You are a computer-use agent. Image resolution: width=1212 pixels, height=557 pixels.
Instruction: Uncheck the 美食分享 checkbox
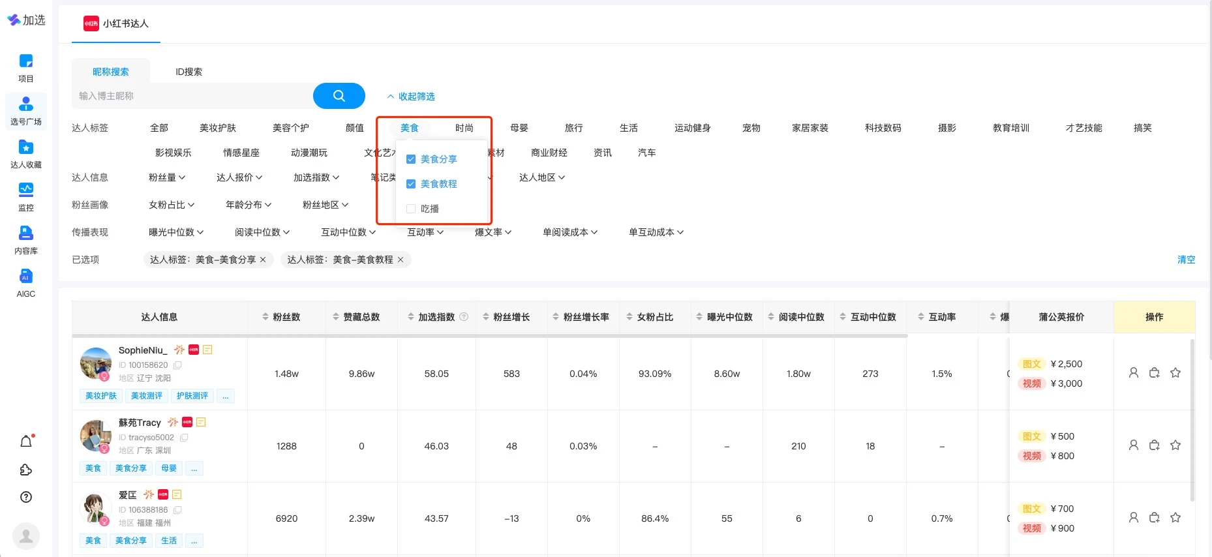click(411, 159)
